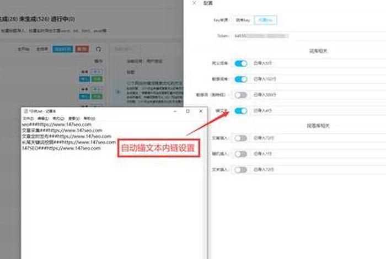Minimize the Notepad window
386x259 pixels.
175,111
